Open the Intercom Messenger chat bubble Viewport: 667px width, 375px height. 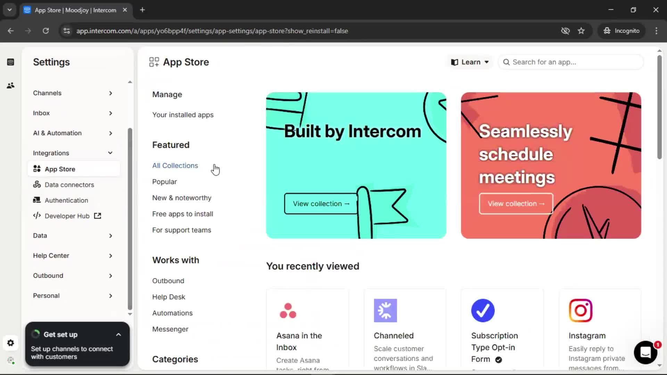[x=645, y=352]
